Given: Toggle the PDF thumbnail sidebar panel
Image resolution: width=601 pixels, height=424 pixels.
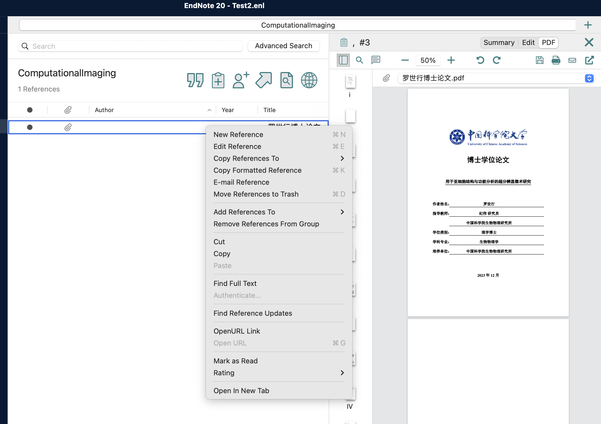Looking at the screenshot, I should point(343,60).
